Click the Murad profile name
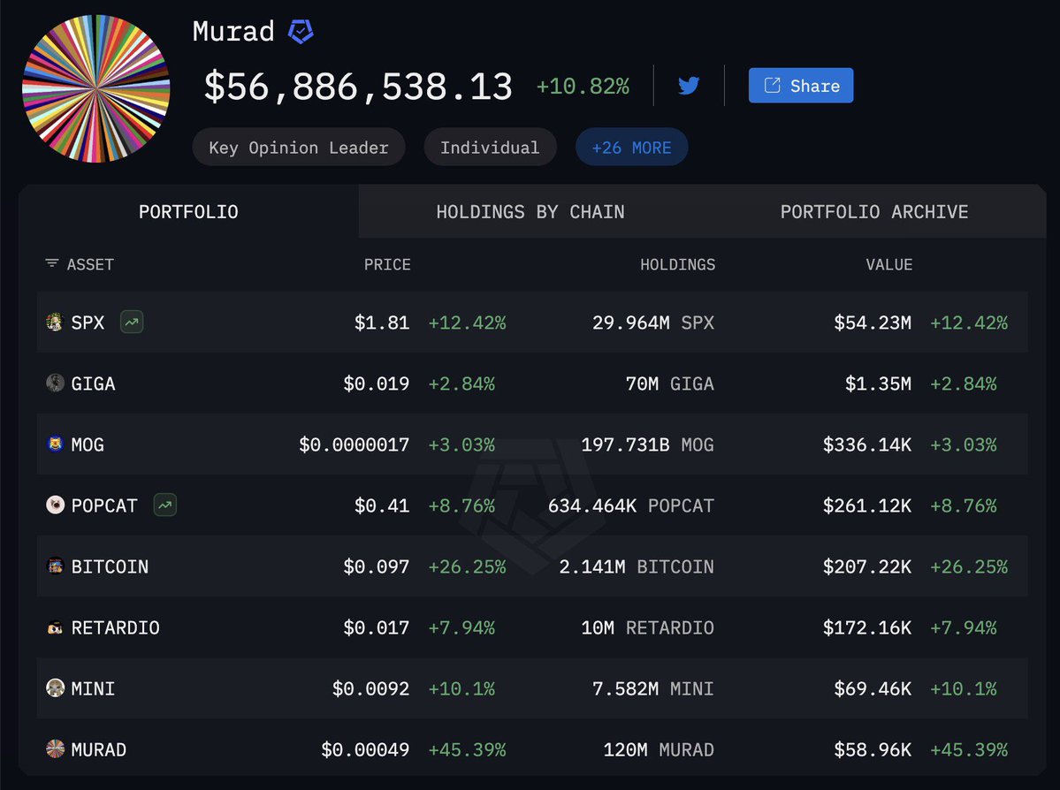 [233, 32]
